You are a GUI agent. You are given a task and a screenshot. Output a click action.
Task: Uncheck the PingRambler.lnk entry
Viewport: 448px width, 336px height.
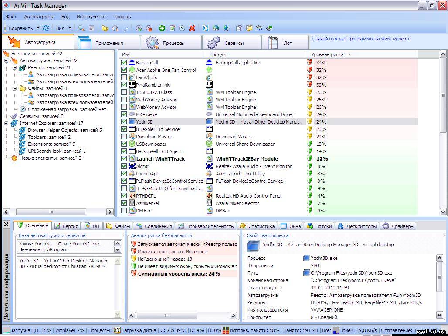[124, 85]
